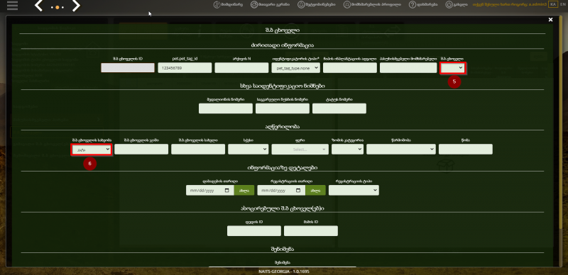
Task: Switch language to KA
Action: tap(553, 4)
